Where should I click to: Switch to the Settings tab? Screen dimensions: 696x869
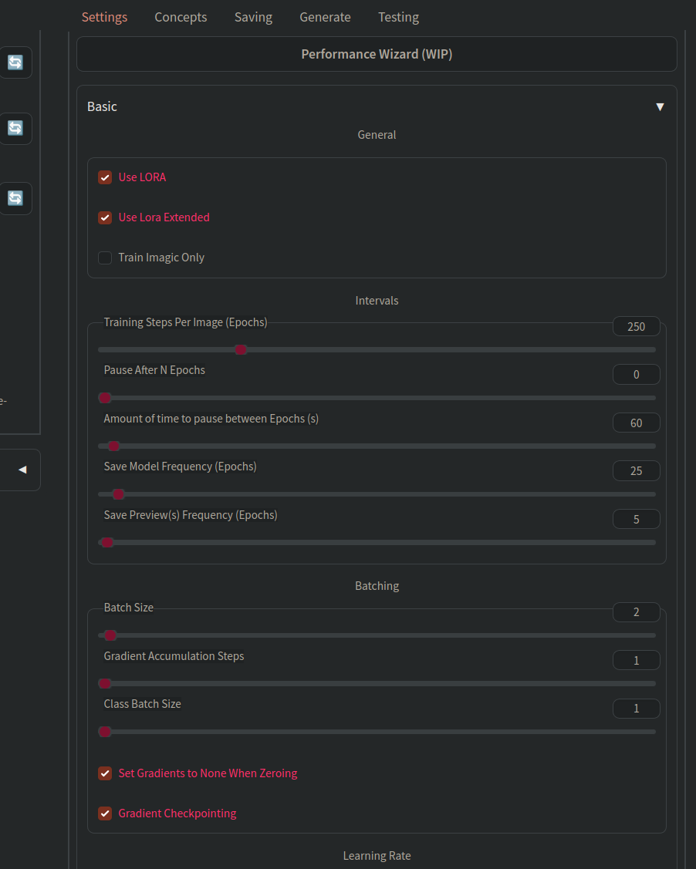(x=104, y=17)
